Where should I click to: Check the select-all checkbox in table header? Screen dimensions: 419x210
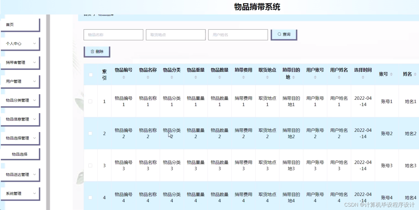coord(90,75)
